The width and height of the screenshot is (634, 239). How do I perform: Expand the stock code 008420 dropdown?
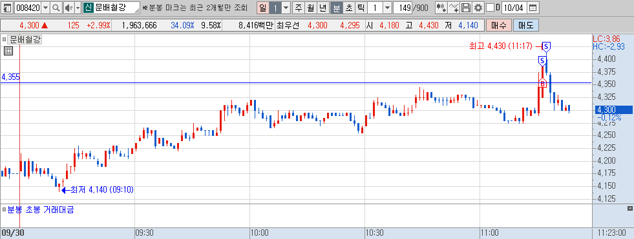pos(46,8)
